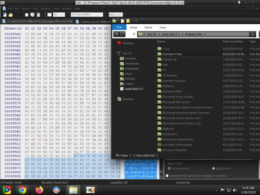Open the HxD File menu
Screen dimensions: 260x195
[10, 8]
